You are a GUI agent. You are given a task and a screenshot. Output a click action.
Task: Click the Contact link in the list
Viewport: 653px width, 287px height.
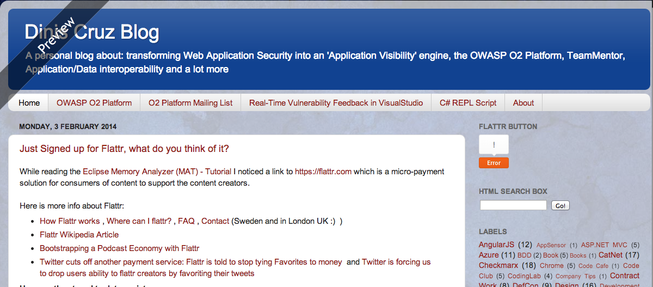click(x=215, y=221)
